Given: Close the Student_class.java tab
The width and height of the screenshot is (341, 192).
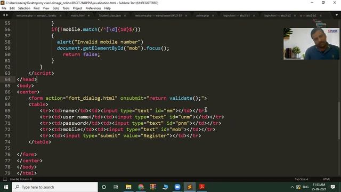Looking at the screenshot, I should 125,15.
